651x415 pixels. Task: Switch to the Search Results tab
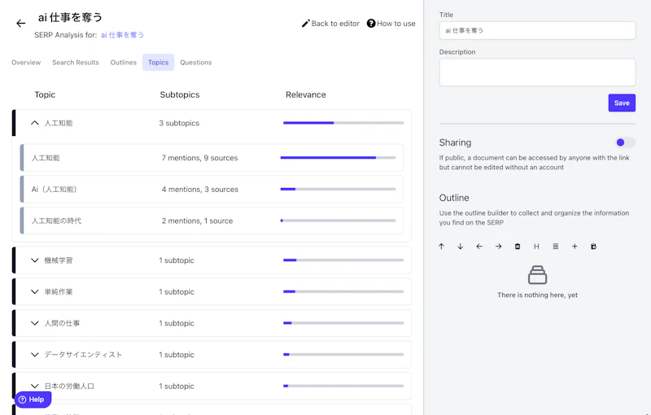point(76,63)
